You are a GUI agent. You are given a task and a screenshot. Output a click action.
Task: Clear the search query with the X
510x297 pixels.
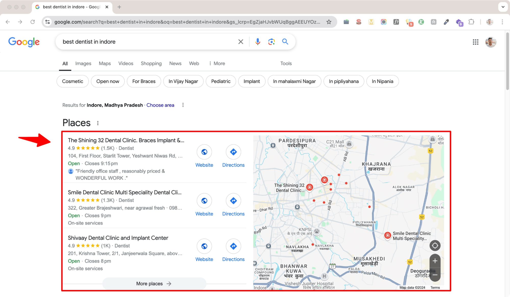pos(240,41)
